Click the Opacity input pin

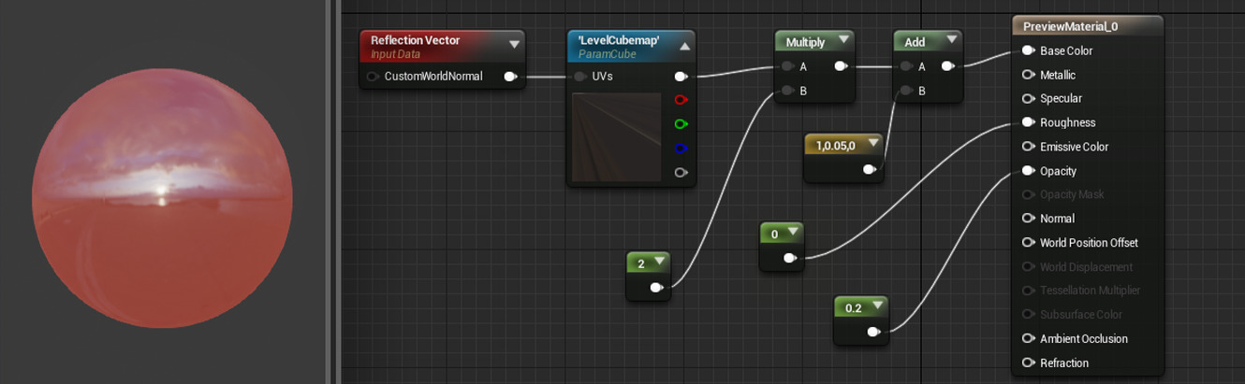click(x=1028, y=171)
